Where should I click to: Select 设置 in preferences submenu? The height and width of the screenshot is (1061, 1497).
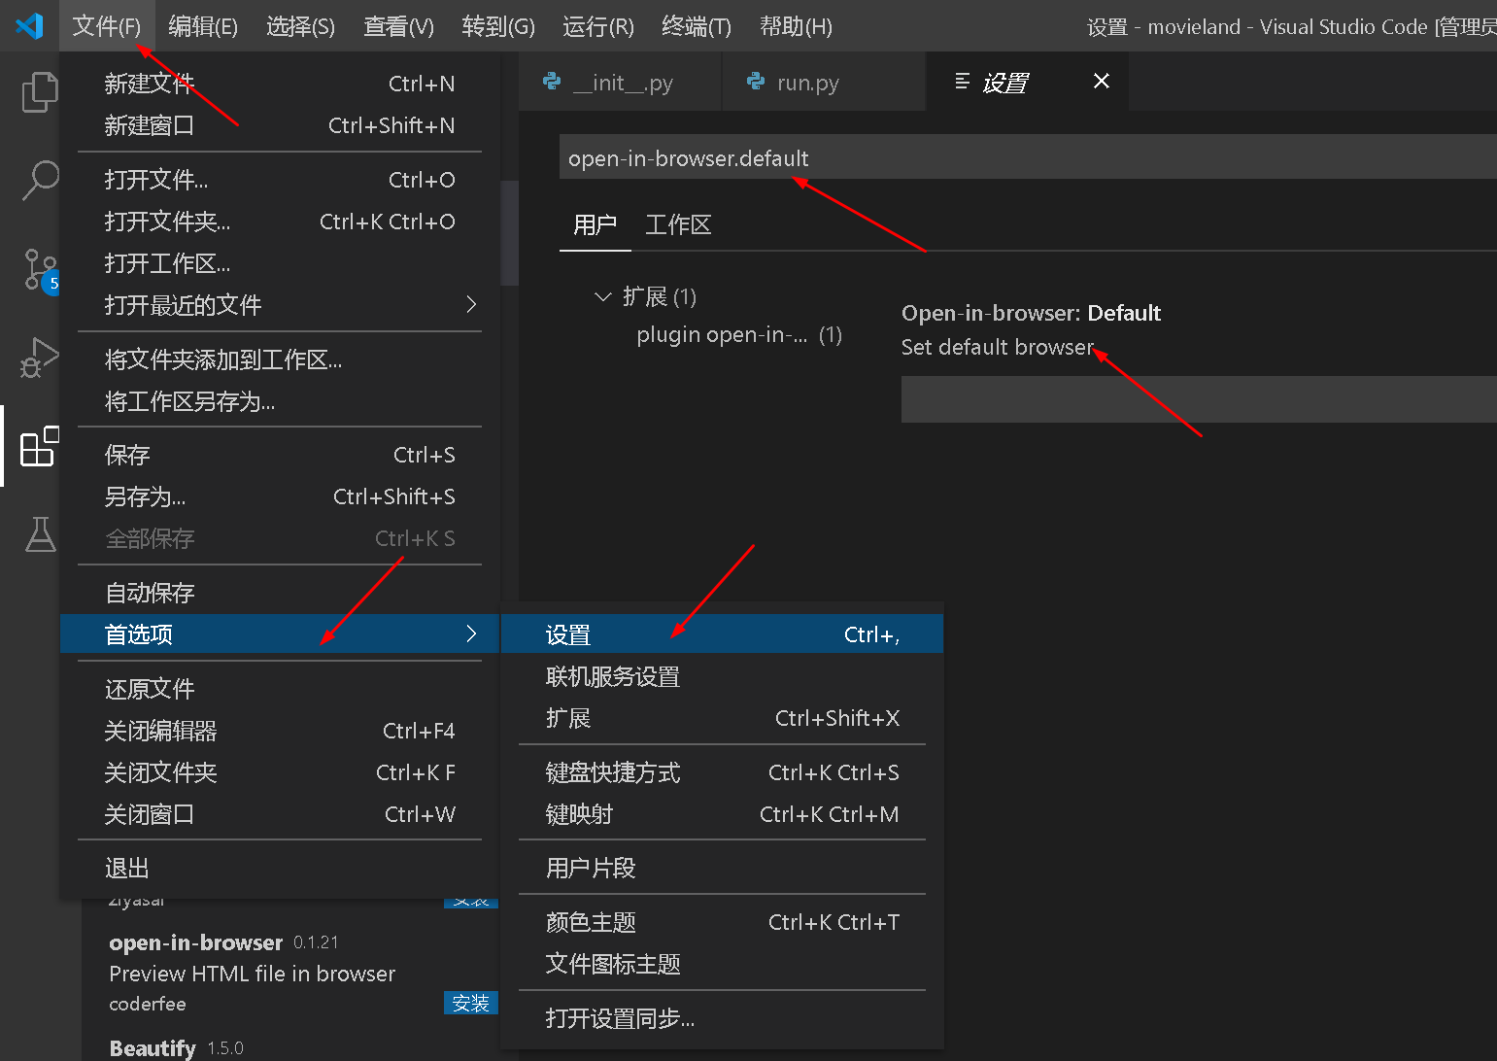722,634
